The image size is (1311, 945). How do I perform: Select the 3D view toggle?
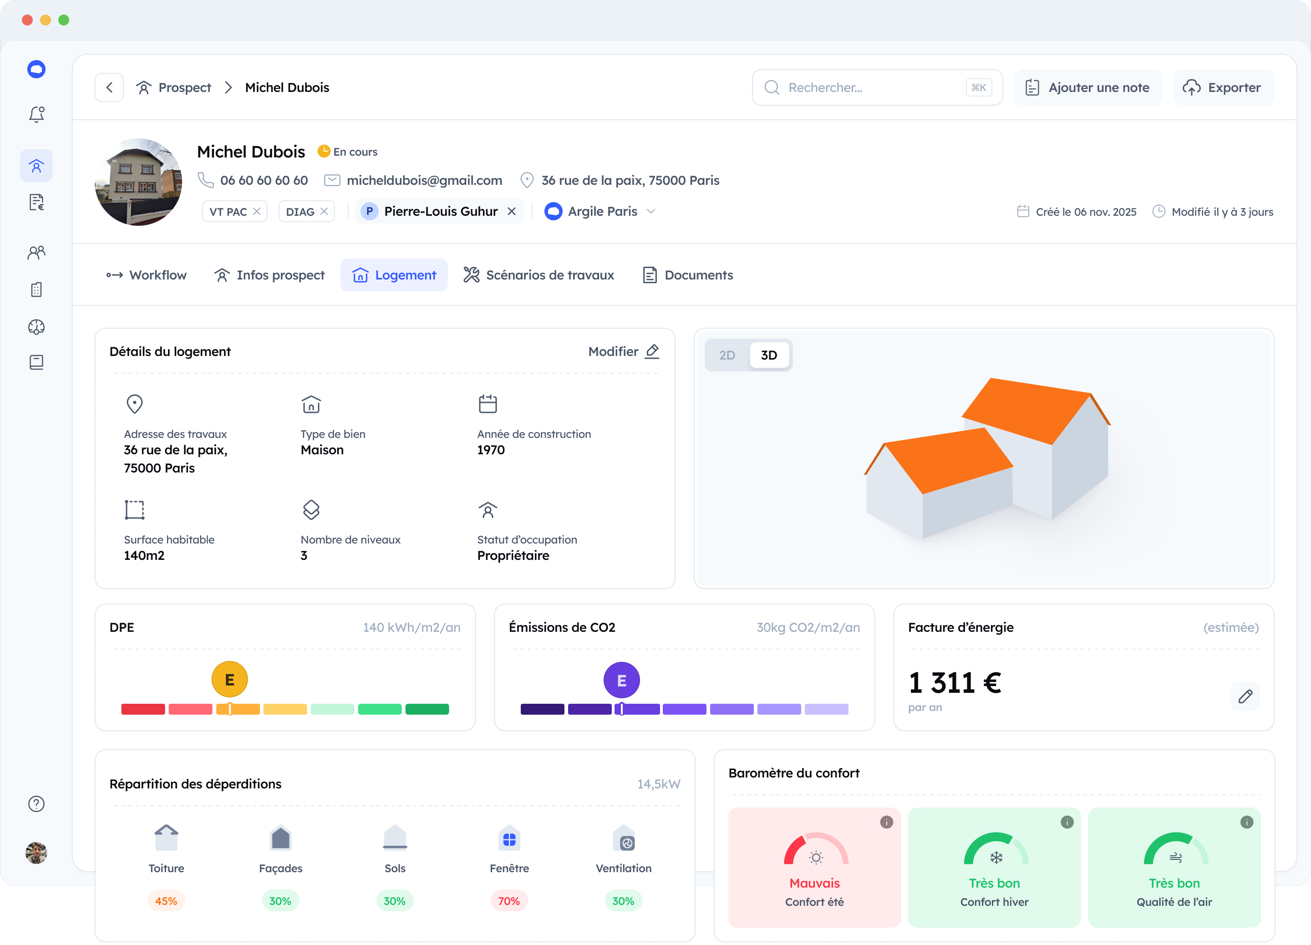click(x=768, y=355)
